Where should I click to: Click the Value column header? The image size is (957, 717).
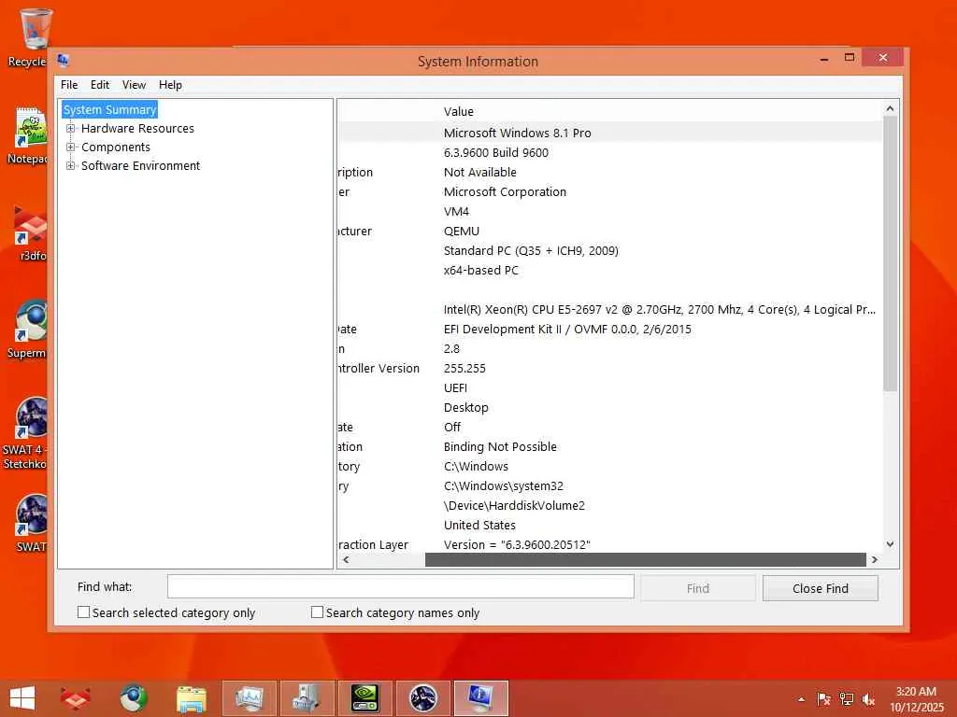point(458,112)
